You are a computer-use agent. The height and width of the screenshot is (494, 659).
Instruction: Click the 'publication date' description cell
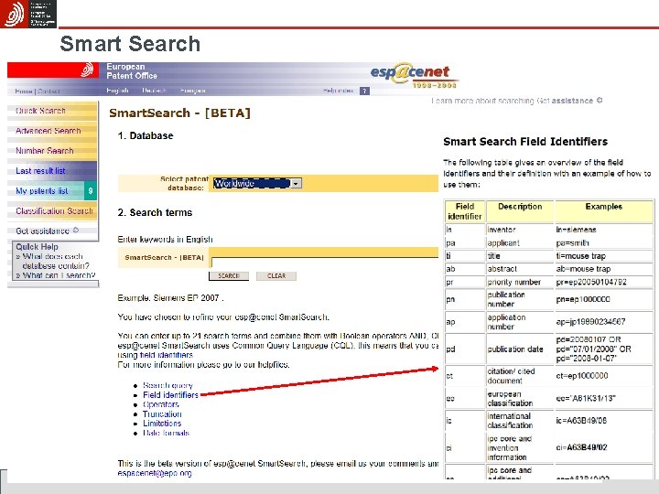point(520,349)
